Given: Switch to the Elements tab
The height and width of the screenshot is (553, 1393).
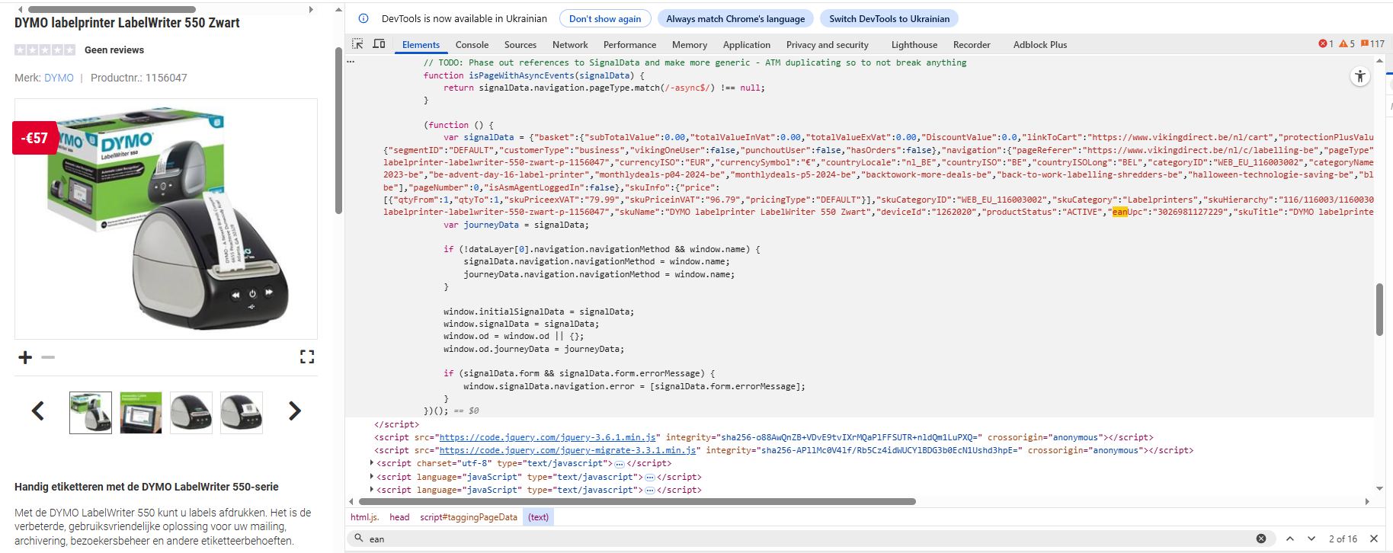Looking at the screenshot, I should click(421, 45).
